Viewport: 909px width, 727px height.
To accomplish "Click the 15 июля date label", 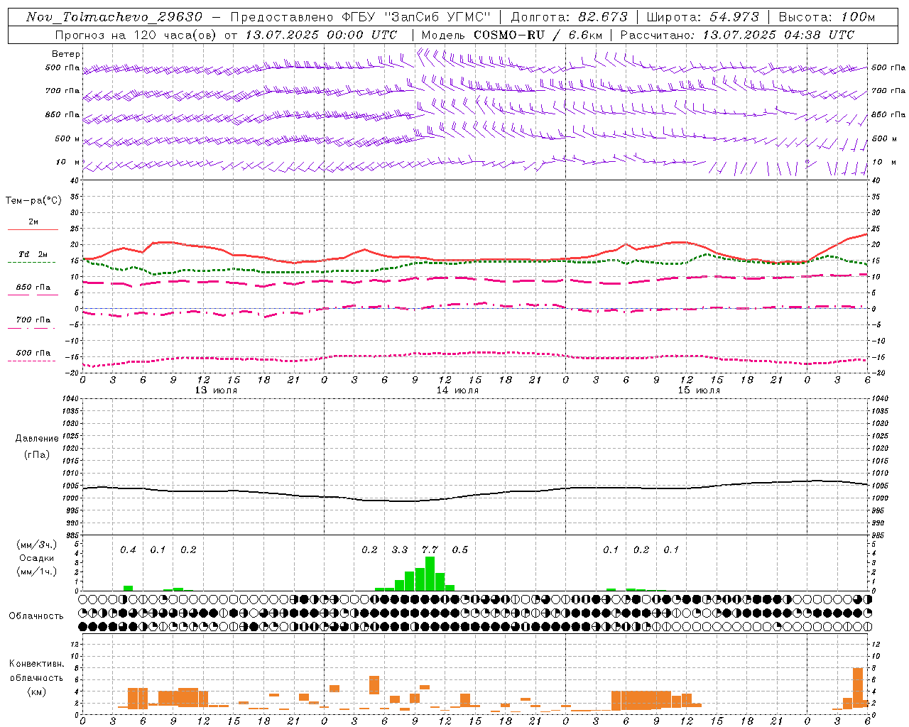I will [698, 390].
